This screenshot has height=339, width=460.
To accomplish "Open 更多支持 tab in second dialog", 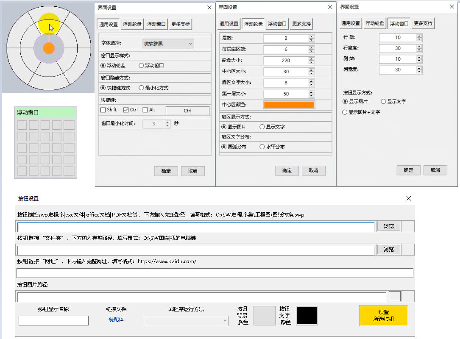I will [x=301, y=23].
